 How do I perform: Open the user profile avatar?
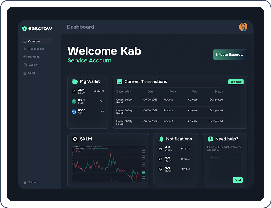pos(243,27)
